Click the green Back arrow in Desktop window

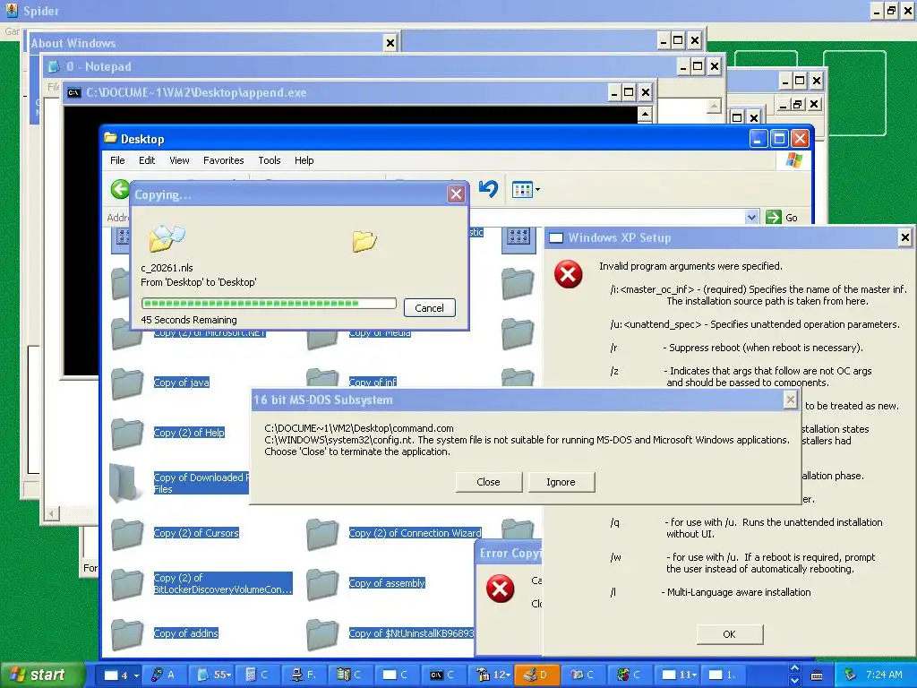click(120, 190)
